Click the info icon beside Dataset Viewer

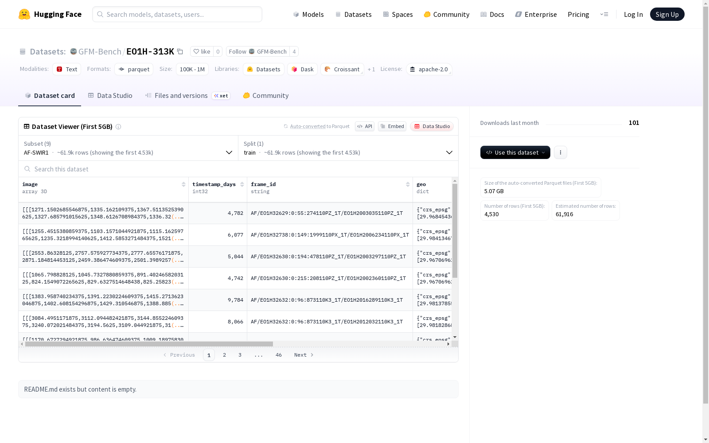(x=118, y=127)
